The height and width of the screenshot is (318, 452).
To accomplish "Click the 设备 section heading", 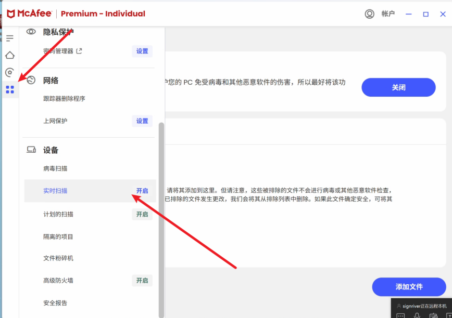I will (51, 150).
